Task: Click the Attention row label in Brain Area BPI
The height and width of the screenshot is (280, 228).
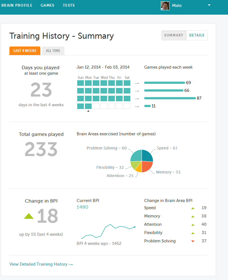Action: click(153, 224)
